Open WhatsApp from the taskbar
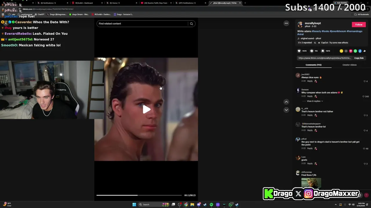The width and height of the screenshot is (371, 208). point(231,205)
